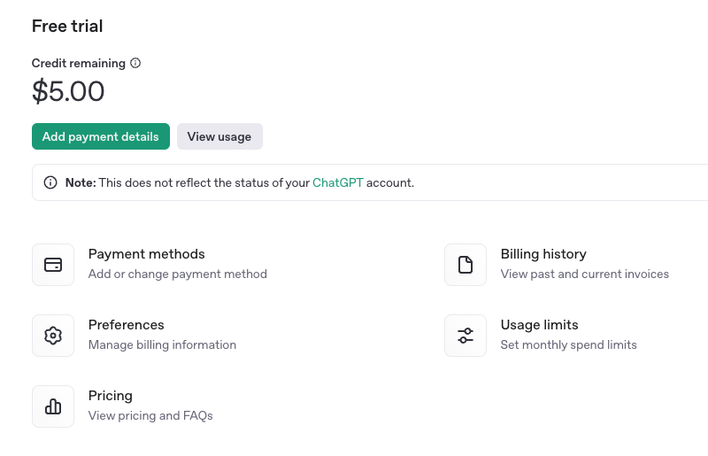
Task: Click "View past and current invoices" description
Action: [584, 274]
